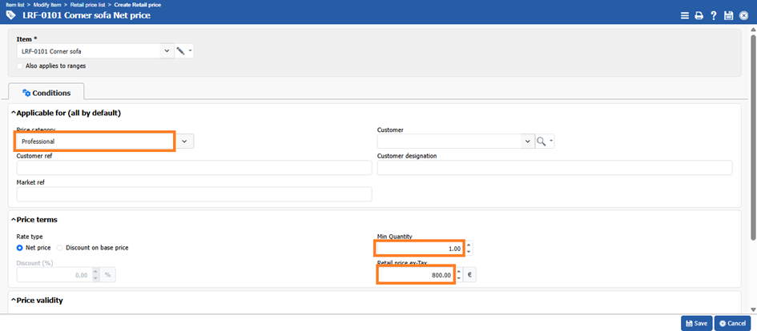This screenshot has width=757, height=331.
Task: Click the euro currency icon
Action: tap(469, 275)
